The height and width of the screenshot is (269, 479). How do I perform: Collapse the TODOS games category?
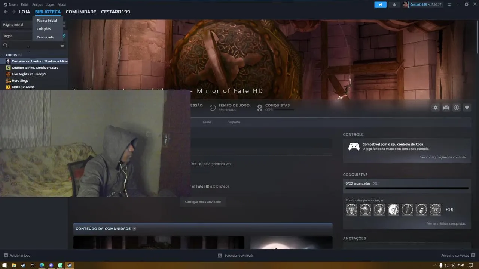3,55
